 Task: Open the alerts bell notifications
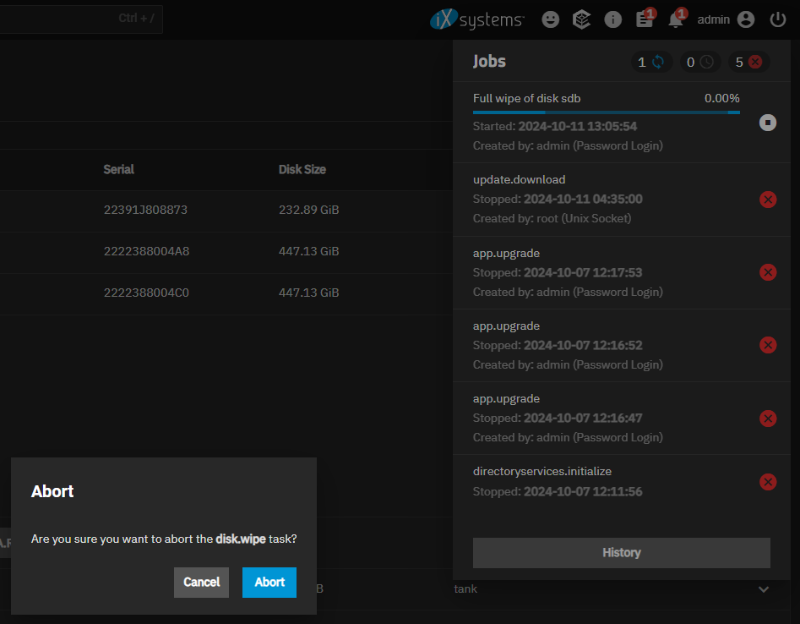tap(675, 19)
